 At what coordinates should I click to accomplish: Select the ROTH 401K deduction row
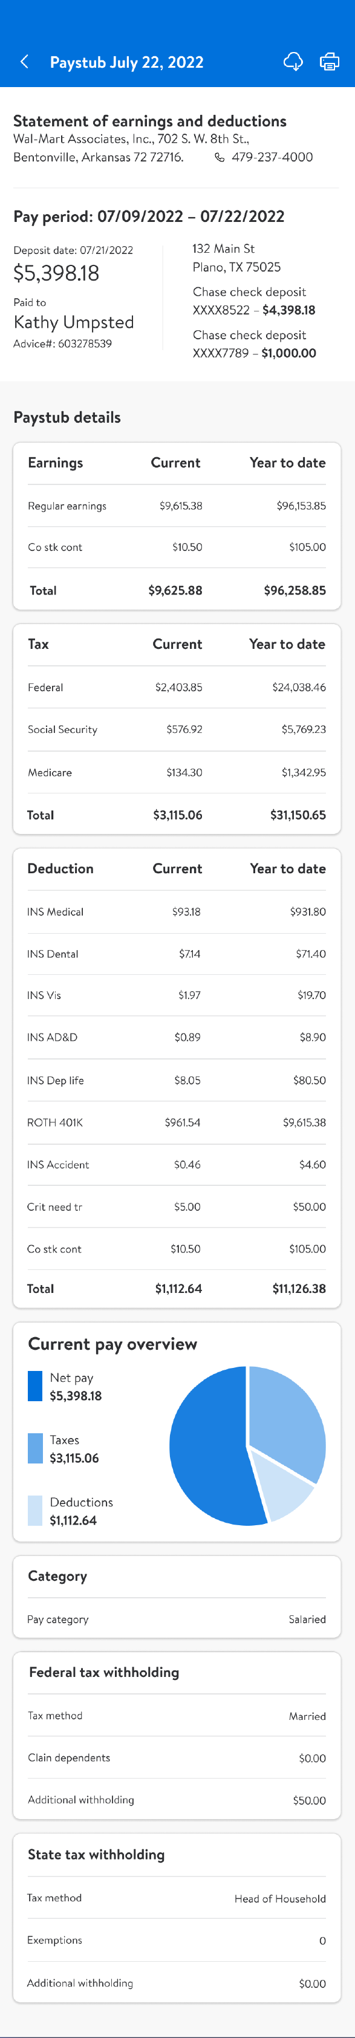[x=177, y=1122]
